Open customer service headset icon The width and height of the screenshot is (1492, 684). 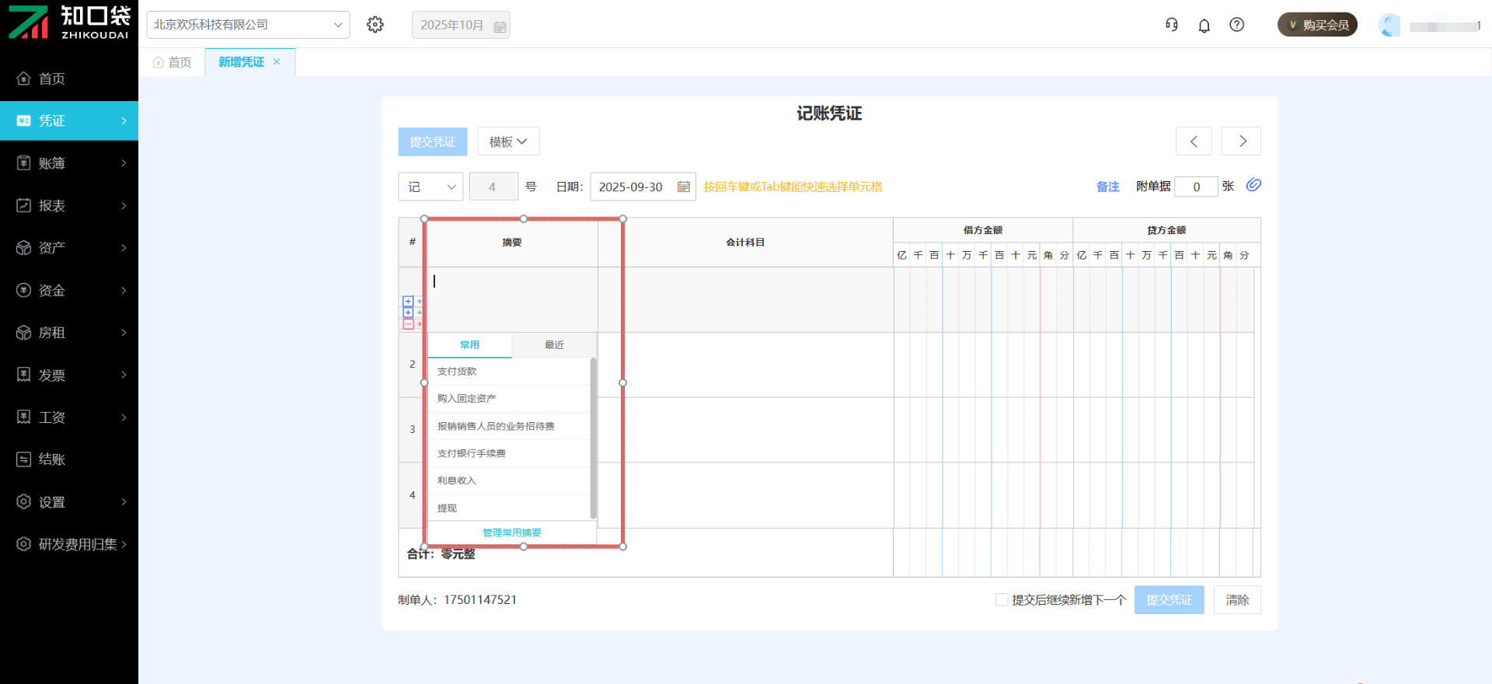(1172, 25)
